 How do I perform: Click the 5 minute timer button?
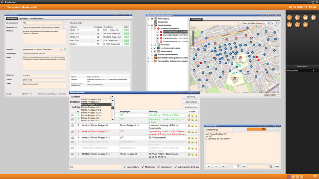[x=216, y=167]
